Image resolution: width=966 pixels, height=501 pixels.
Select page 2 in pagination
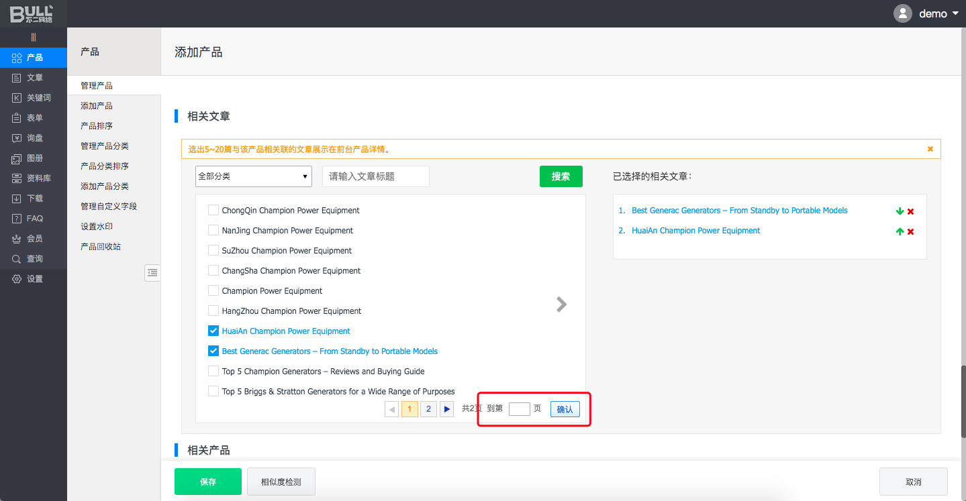click(x=428, y=409)
